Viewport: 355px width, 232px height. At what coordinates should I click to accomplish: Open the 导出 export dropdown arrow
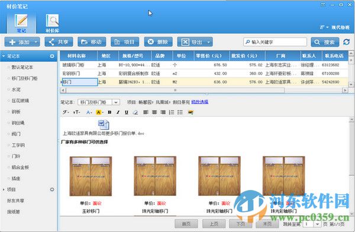(x=209, y=42)
